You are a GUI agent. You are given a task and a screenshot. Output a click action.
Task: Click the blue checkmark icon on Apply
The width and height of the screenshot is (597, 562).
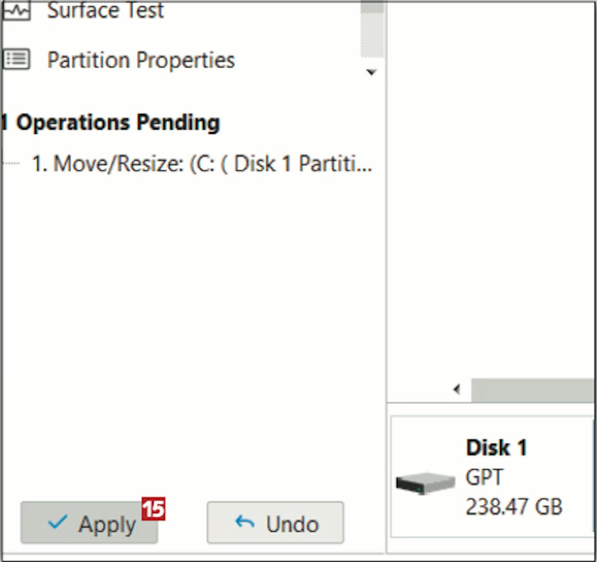point(57,521)
